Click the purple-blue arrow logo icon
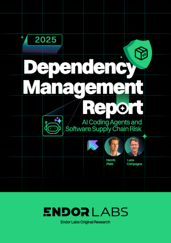The image size is (171, 243). click(93, 145)
